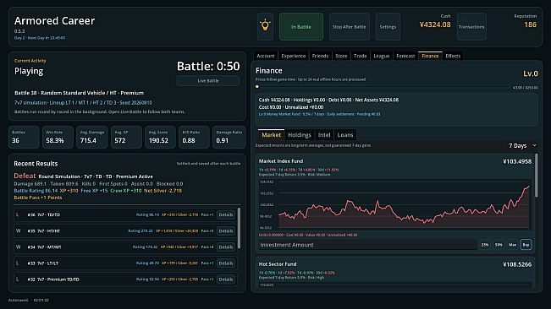Open the Settings button
The height and width of the screenshot is (309, 551).
388,27
